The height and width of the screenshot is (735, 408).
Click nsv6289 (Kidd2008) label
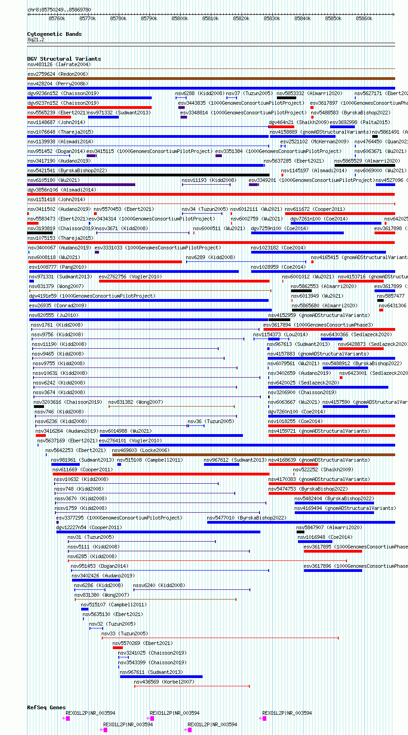pos(210,258)
